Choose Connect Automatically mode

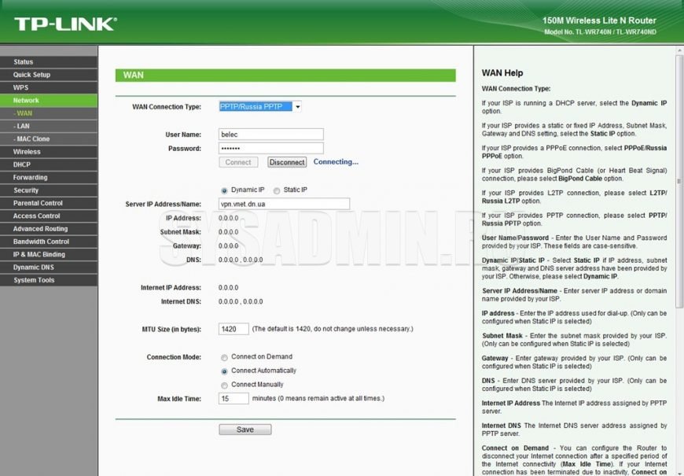(x=225, y=371)
